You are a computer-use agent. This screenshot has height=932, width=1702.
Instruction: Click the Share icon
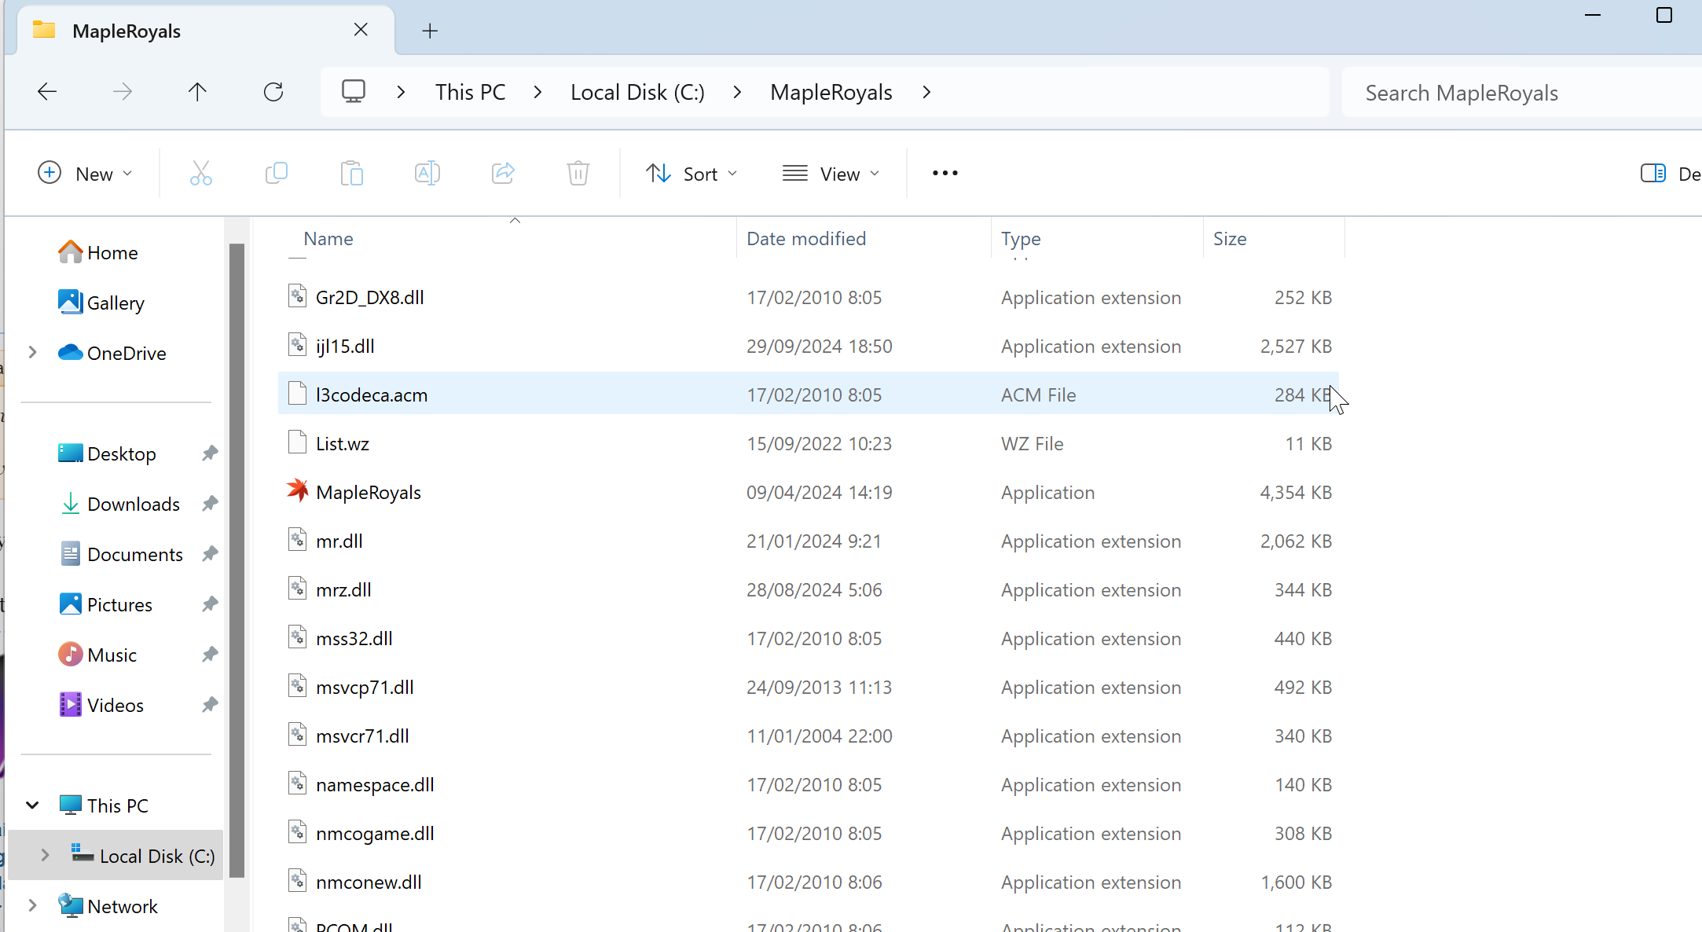(503, 173)
